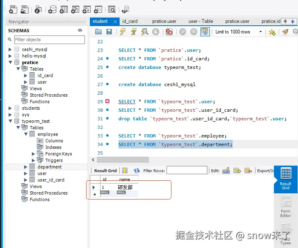Screen dimensions: 298x248
Task: Select Indexes under employee
Action: point(53,147)
